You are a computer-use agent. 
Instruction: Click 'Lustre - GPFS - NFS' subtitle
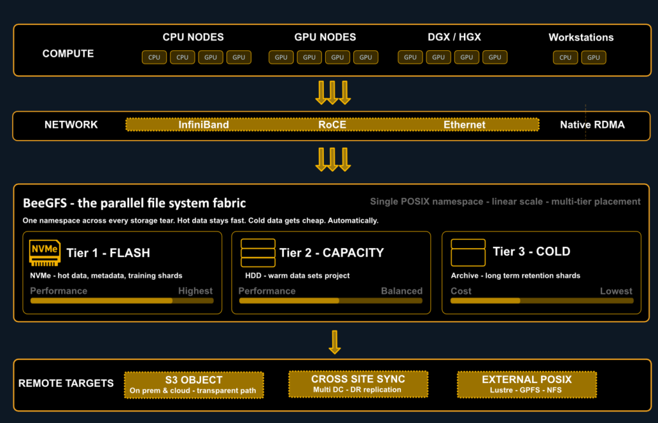(x=526, y=390)
